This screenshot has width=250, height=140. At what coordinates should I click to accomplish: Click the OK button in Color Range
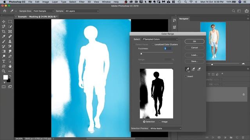[195, 42]
